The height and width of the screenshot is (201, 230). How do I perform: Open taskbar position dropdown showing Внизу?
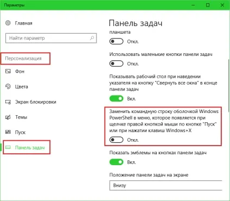pos(165,185)
